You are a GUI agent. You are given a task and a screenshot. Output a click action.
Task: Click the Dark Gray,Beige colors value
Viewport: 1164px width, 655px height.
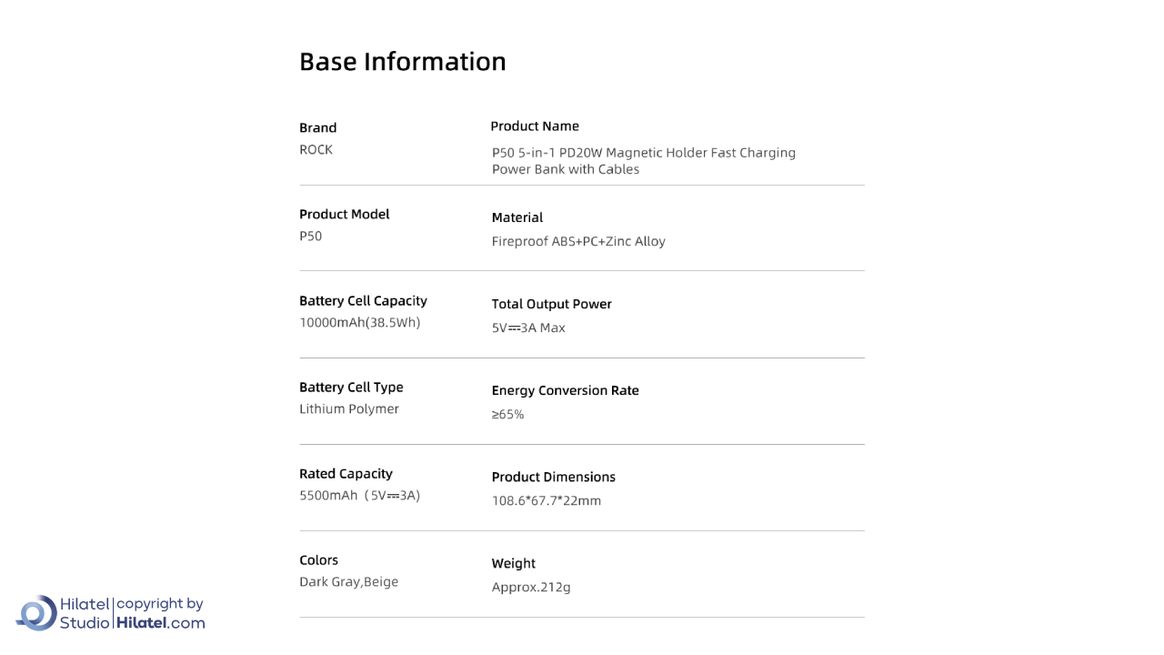[x=348, y=582]
